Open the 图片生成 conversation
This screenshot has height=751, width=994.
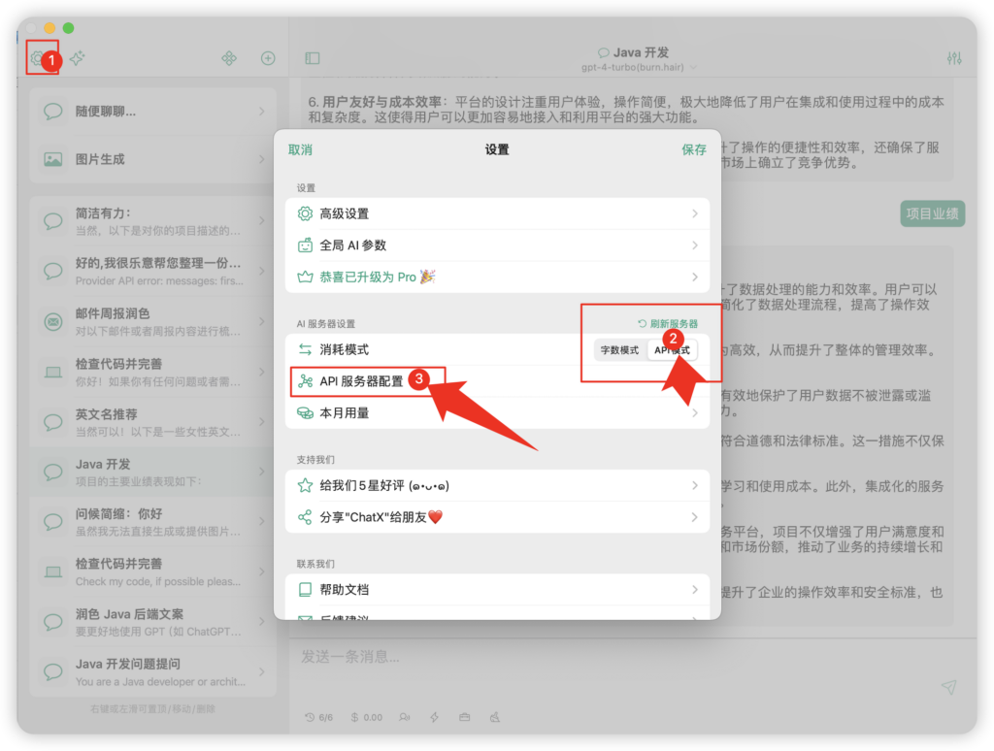coord(152,159)
